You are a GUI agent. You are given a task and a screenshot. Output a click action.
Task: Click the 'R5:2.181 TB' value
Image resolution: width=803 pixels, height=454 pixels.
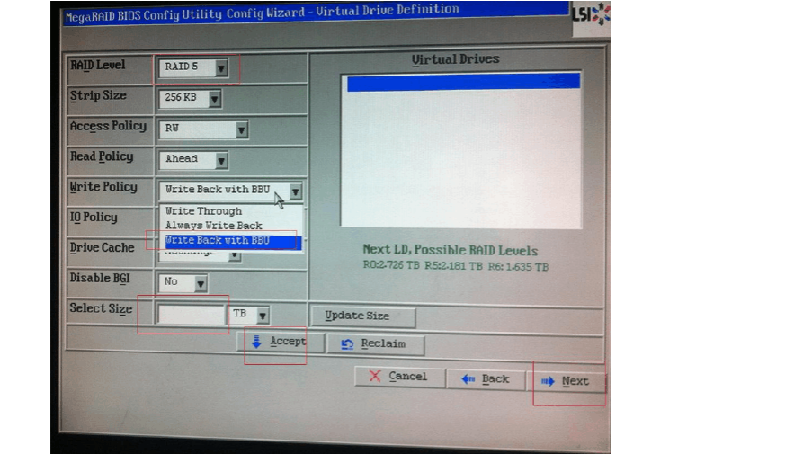click(x=453, y=266)
